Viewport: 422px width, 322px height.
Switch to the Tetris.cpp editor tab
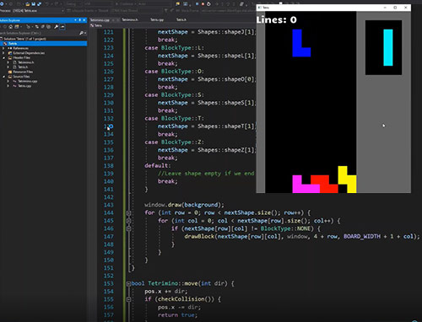[157, 19]
